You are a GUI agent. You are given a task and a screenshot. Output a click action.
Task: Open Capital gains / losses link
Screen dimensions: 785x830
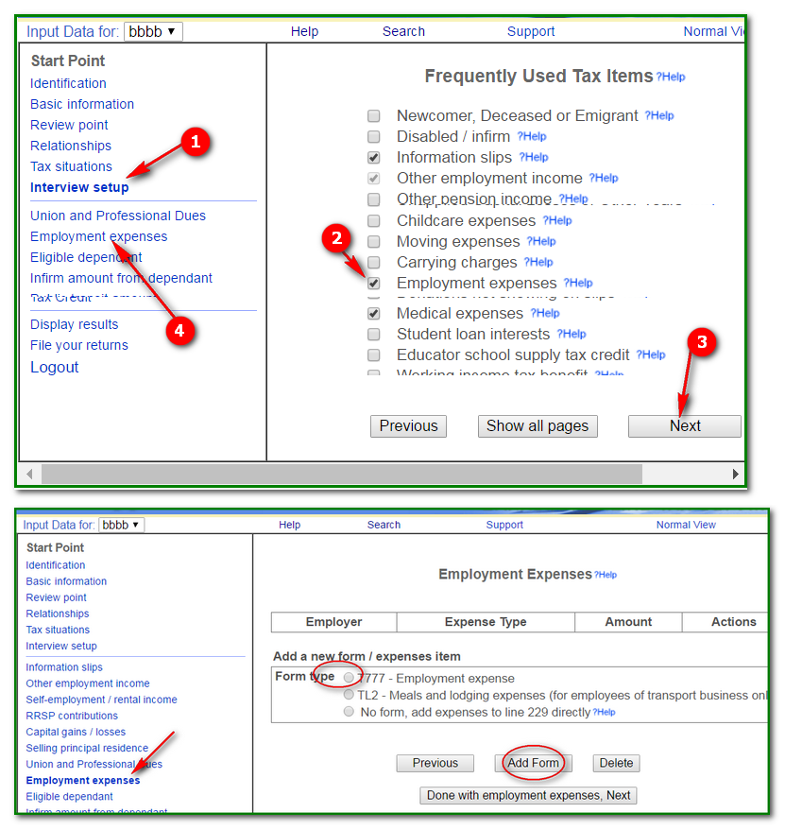pos(76,732)
